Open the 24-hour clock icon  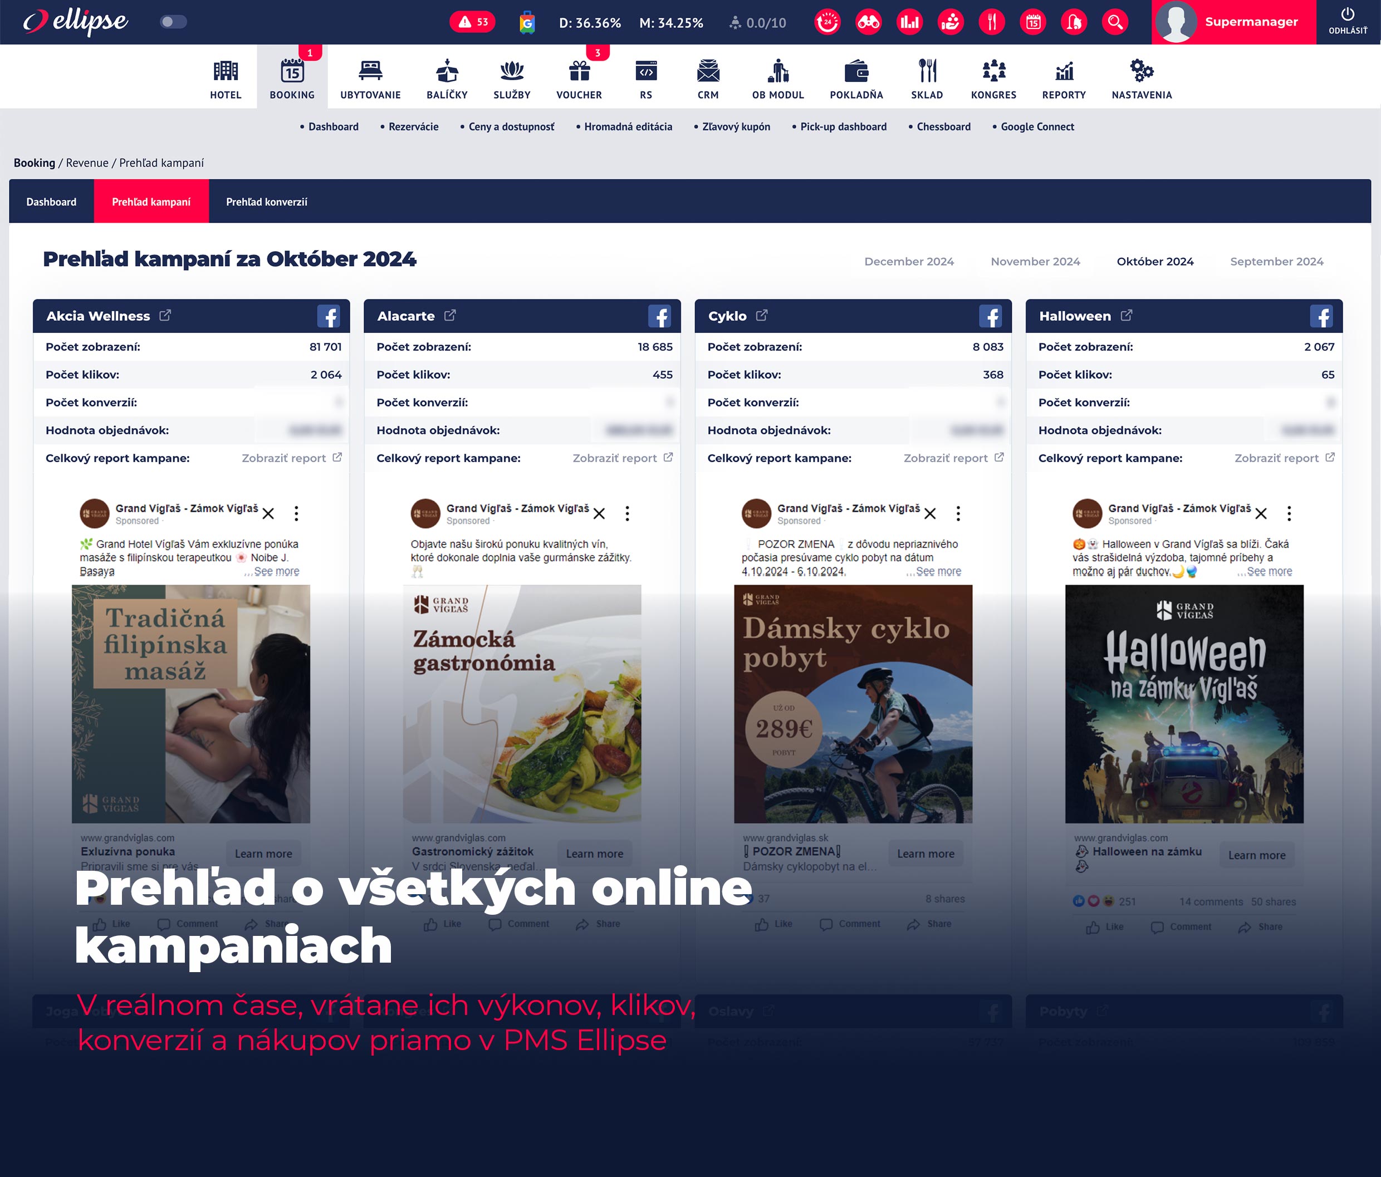(x=828, y=22)
